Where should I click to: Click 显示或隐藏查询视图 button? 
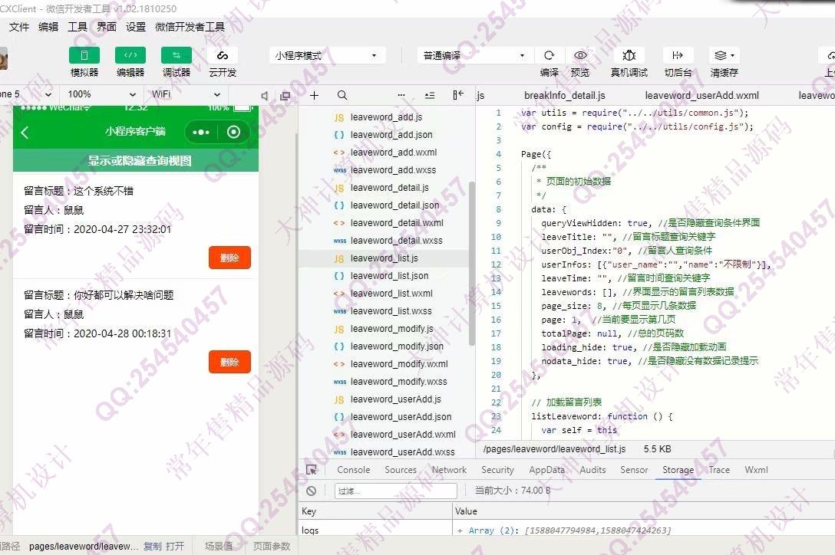pyautogui.click(x=136, y=161)
